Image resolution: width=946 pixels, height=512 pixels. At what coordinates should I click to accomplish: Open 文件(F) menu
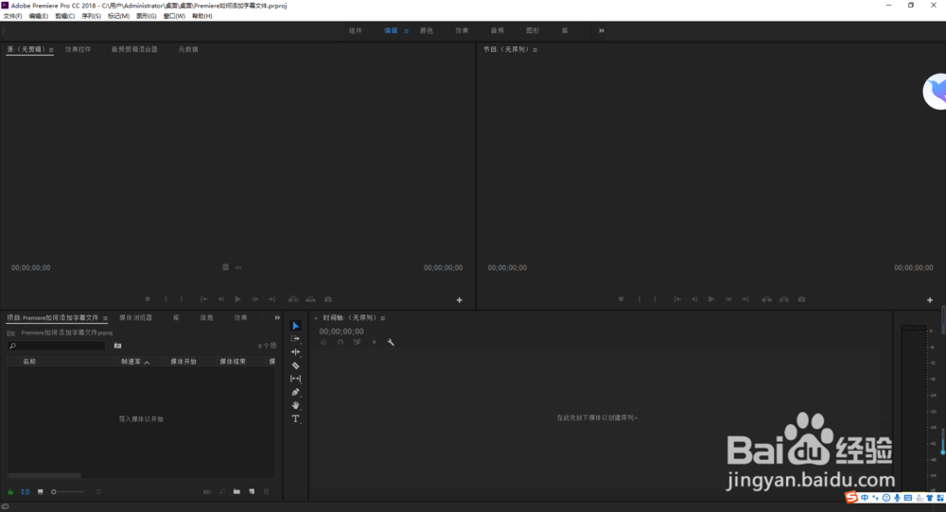12,16
